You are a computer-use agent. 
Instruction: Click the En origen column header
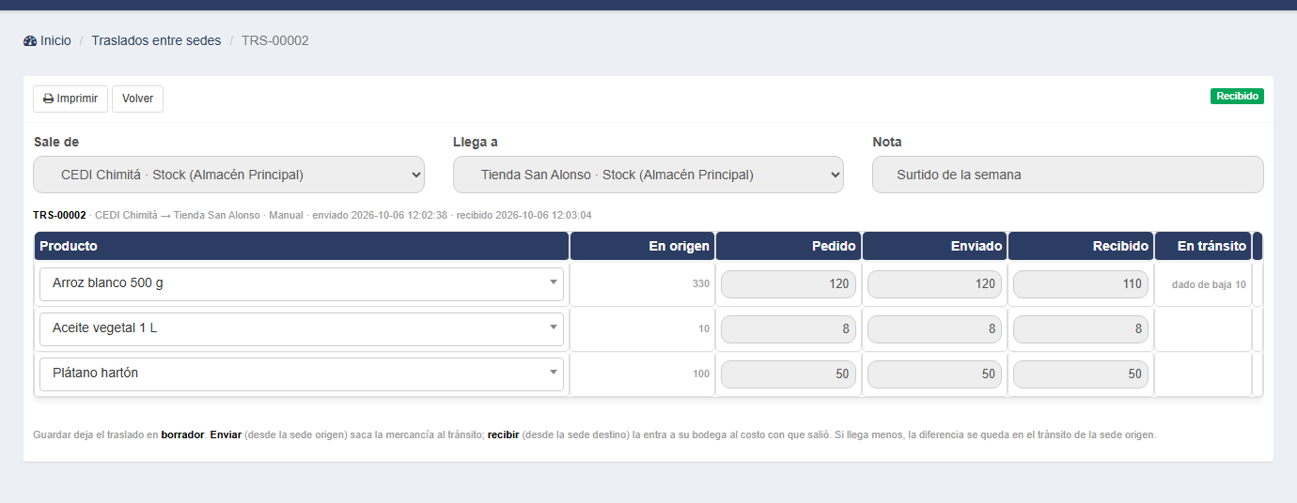[x=643, y=246]
